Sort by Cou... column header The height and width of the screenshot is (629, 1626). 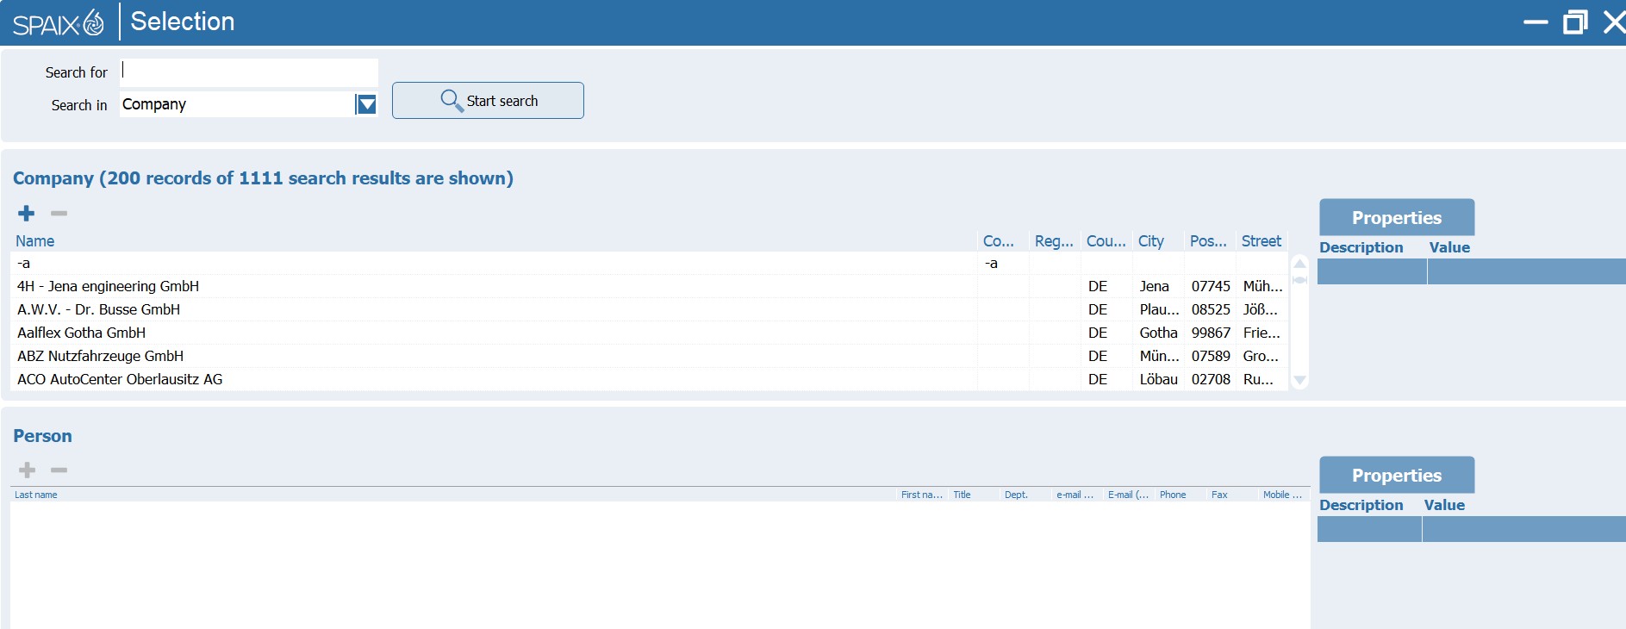click(x=1106, y=241)
